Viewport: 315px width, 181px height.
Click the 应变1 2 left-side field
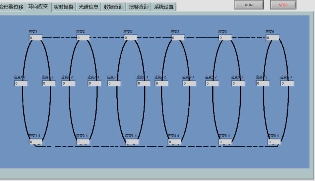(x=21, y=84)
